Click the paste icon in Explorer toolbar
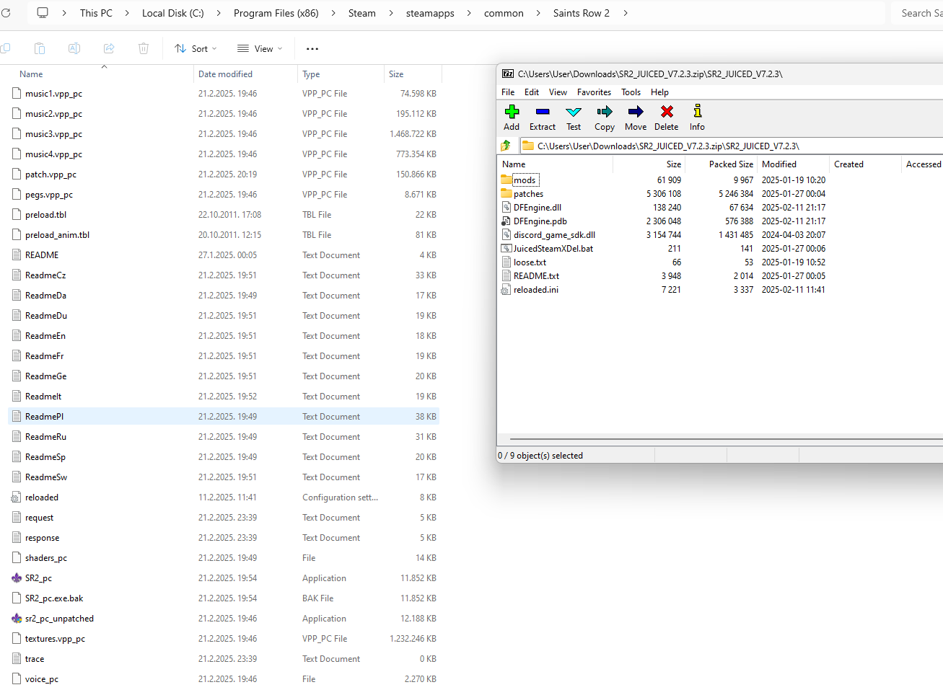The height and width of the screenshot is (690, 943). pyautogui.click(x=40, y=48)
